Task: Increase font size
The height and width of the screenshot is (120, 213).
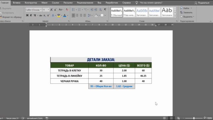Action: coord(52,10)
